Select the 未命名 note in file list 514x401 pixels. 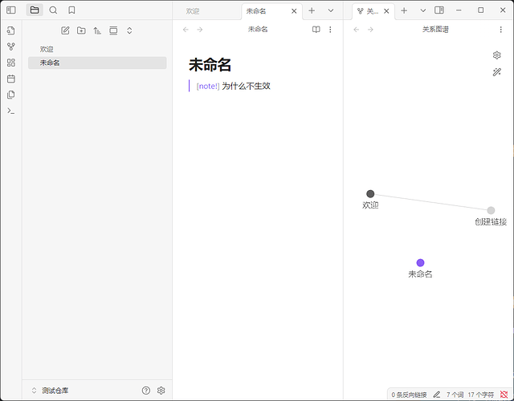tap(97, 63)
